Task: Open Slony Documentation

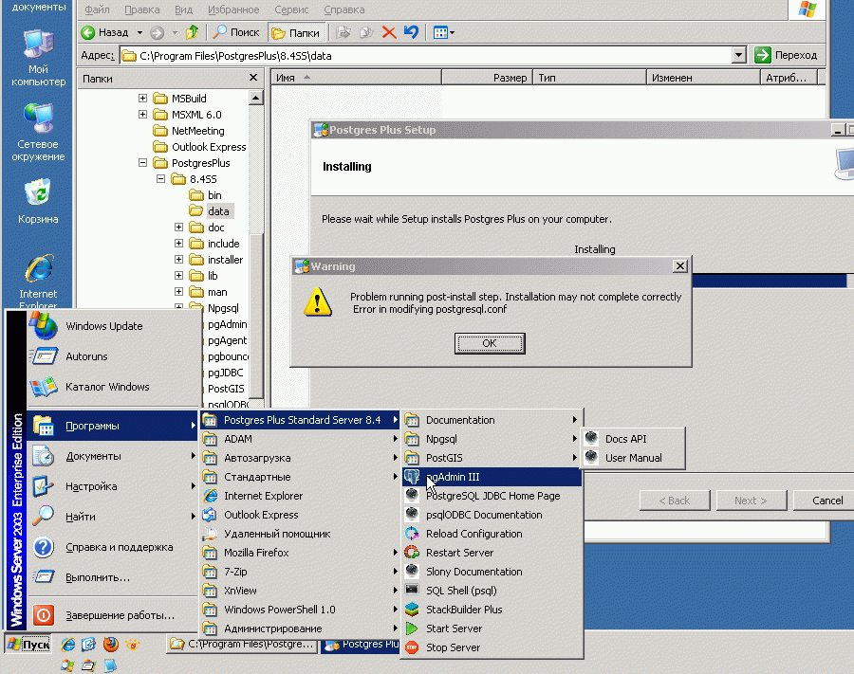Action: pyautogui.click(x=492, y=572)
